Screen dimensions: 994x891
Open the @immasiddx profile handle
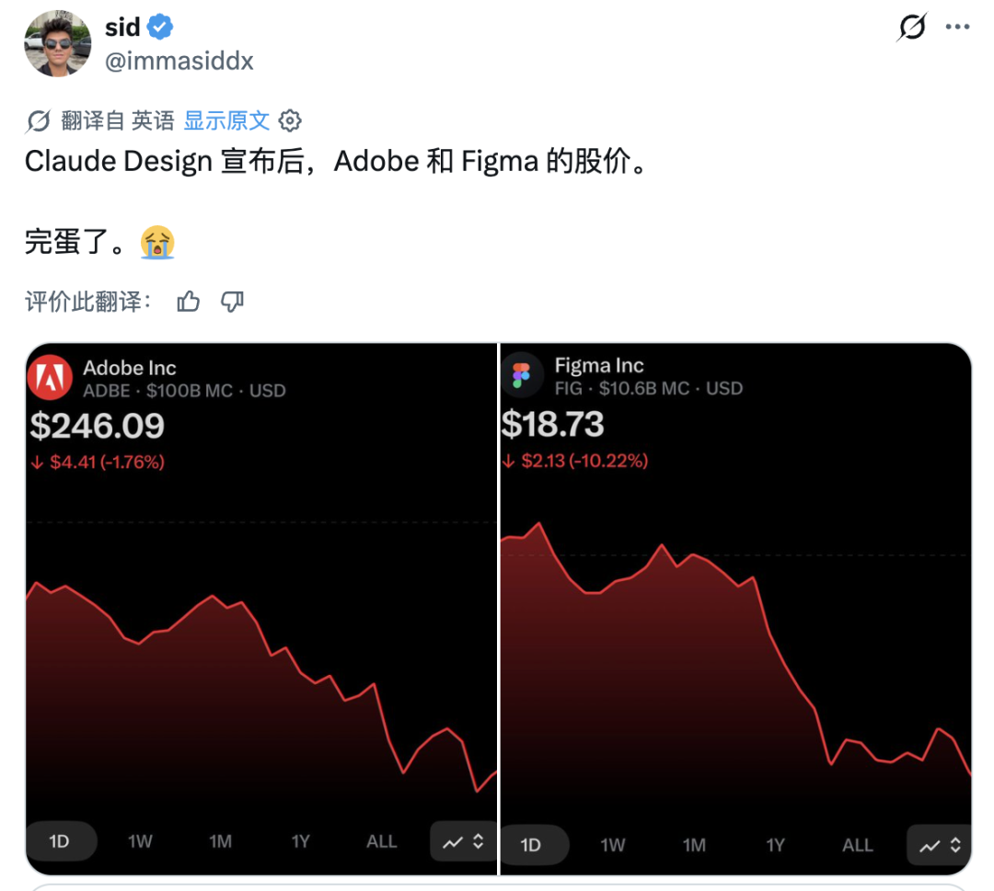click(x=179, y=61)
